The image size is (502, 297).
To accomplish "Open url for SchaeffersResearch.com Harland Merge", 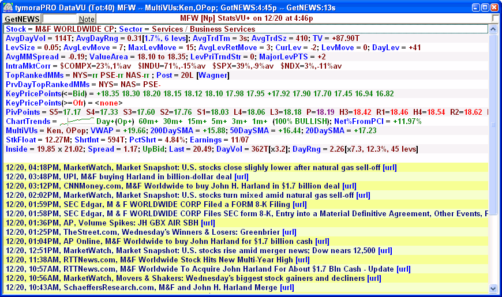I will pyautogui.click(x=287, y=288).
